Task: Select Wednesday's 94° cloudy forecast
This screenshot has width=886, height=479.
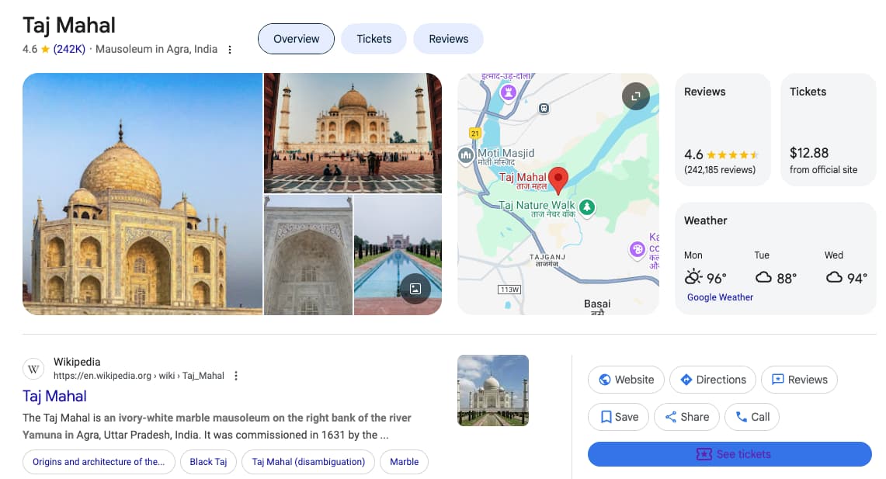Action: point(846,268)
